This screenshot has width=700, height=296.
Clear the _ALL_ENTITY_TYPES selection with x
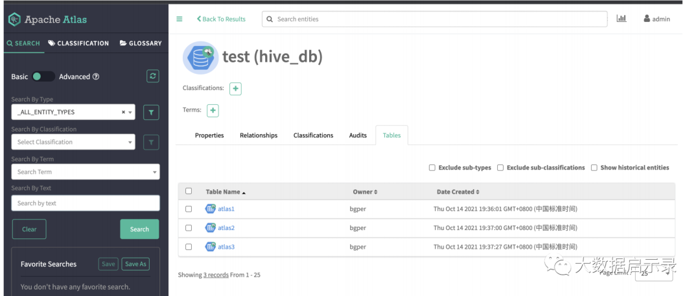click(x=123, y=112)
